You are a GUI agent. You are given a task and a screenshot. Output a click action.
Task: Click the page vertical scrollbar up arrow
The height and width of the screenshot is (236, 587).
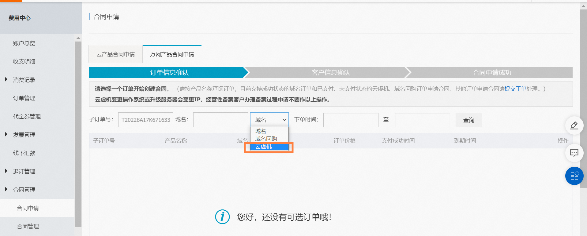pos(583,5)
